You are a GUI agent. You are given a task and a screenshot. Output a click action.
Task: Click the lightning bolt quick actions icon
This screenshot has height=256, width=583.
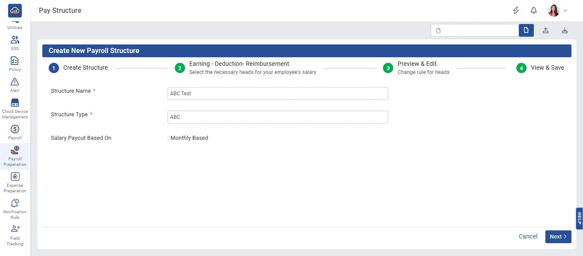tap(516, 11)
